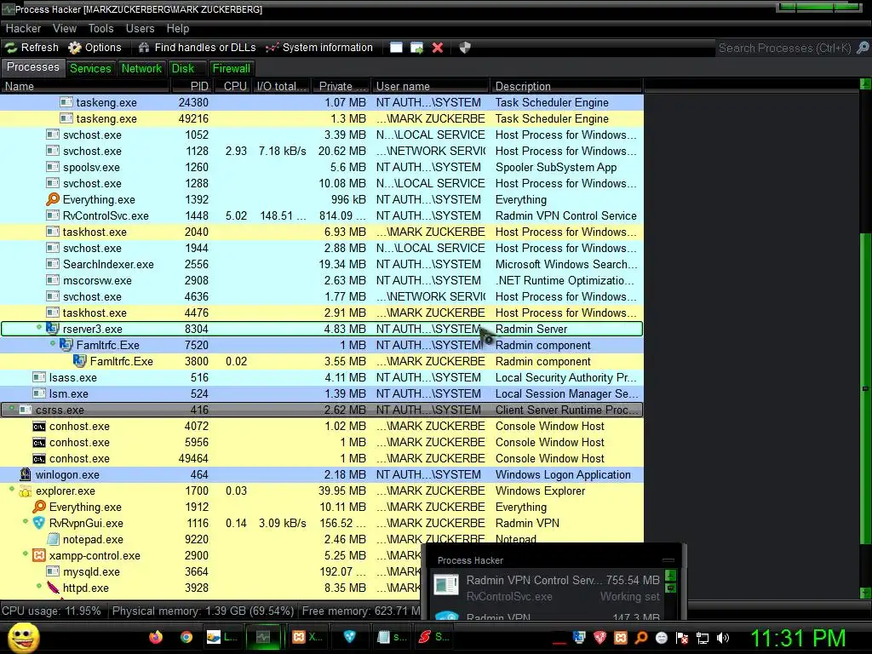Open Chrome from the taskbar
The image size is (872, 654).
tap(186, 637)
